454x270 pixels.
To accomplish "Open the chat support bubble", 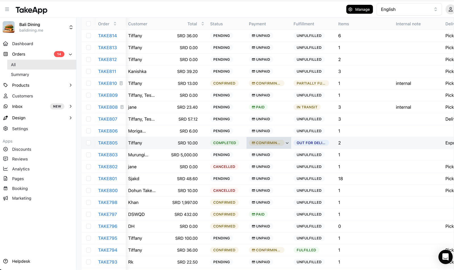I will pyautogui.click(x=445, y=257).
